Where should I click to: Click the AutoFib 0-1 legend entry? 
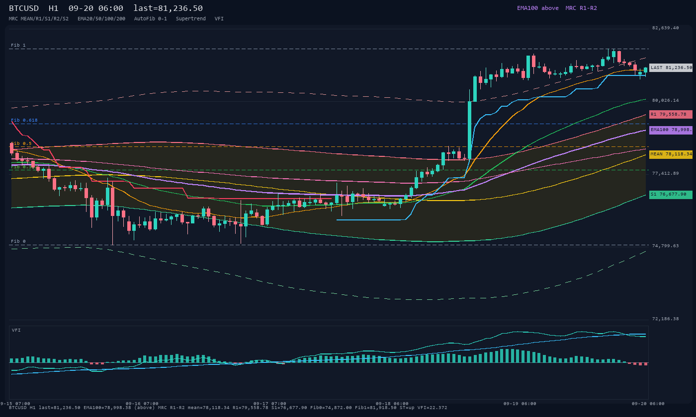pyautogui.click(x=151, y=18)
